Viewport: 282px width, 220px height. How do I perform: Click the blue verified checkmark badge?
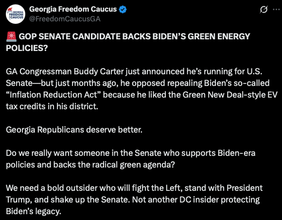coord(123,9)
